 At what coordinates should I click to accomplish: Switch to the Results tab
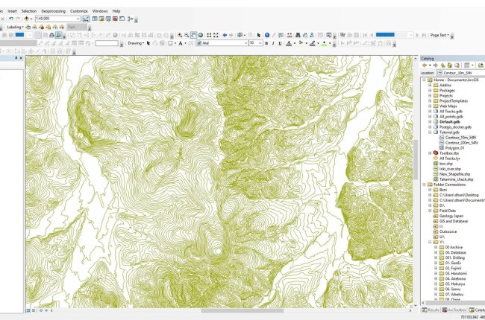tap(431, 310)
